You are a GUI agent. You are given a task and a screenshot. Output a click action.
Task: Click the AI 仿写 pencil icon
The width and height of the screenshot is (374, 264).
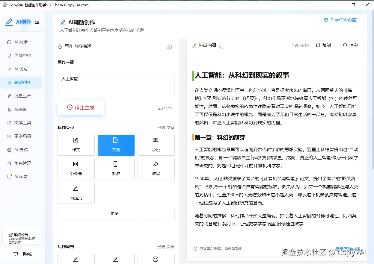pos(9,69)
